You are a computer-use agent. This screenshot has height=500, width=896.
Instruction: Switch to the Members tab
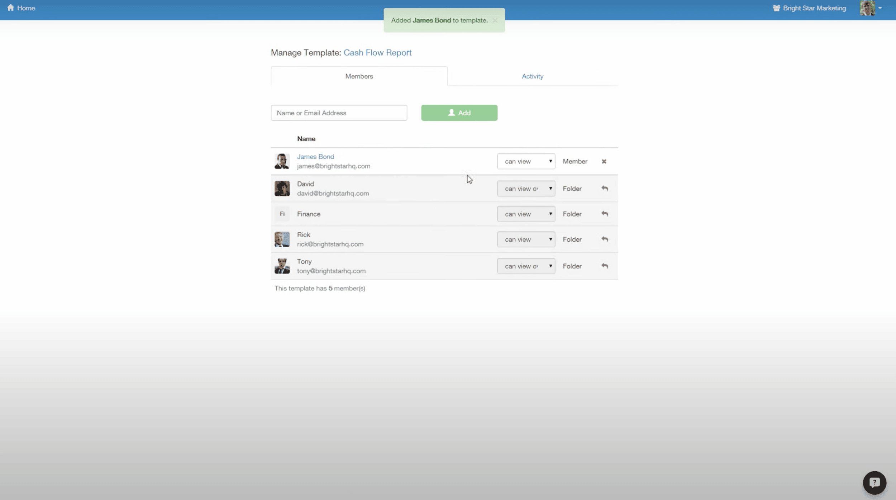point(359,76)
